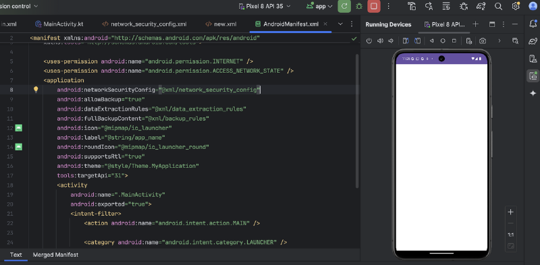
Task: Switch to Merged Manifest view
Action: [55, 255]
